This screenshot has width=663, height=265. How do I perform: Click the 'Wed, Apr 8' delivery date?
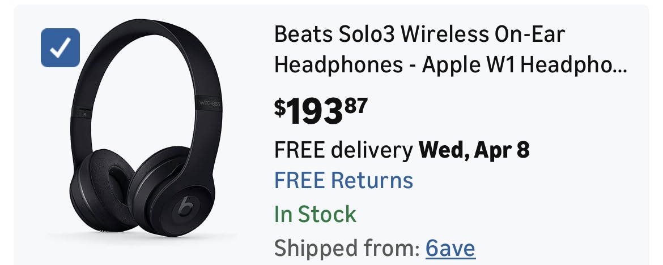click(x=474, y=150)
